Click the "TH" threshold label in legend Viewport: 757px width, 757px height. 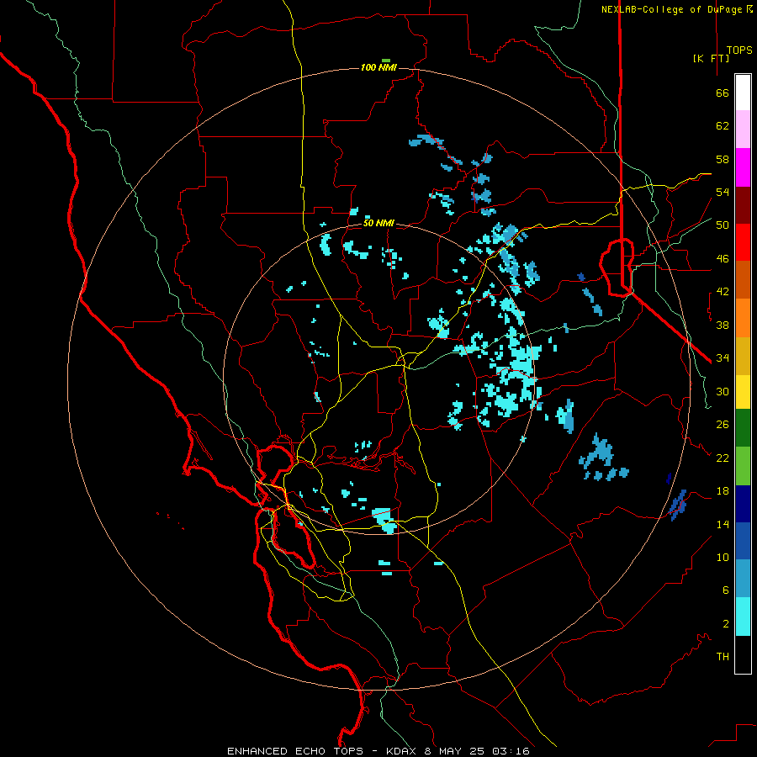[723, 657]
